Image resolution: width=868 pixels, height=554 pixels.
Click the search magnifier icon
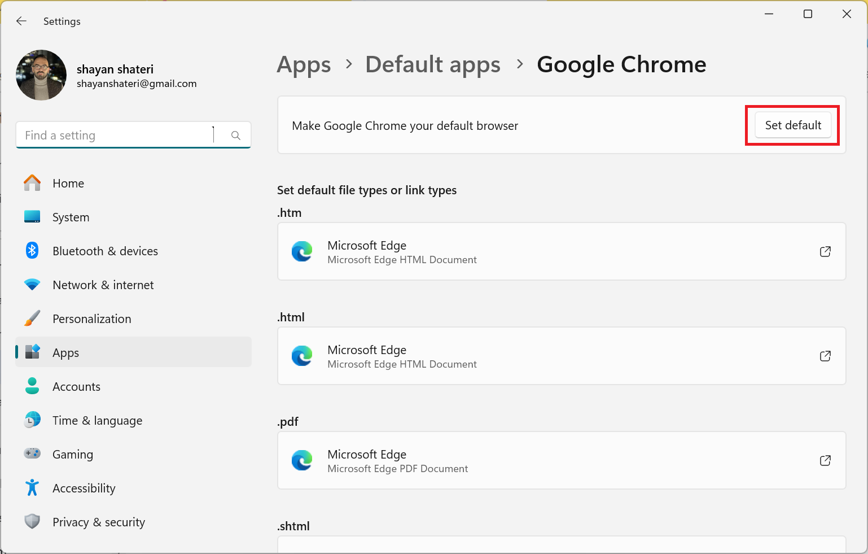click(x=236, y=136)
